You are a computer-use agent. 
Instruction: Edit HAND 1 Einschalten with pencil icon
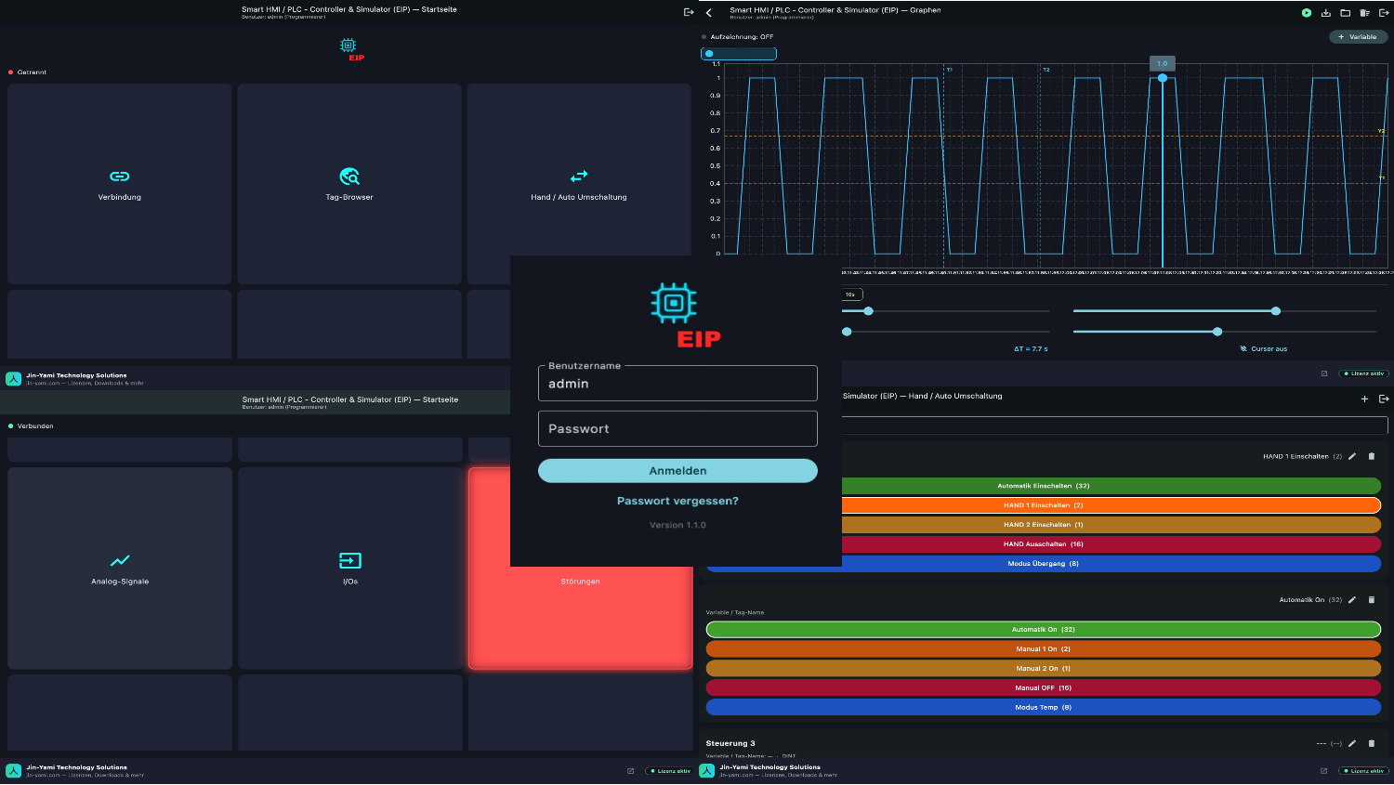1352,456
